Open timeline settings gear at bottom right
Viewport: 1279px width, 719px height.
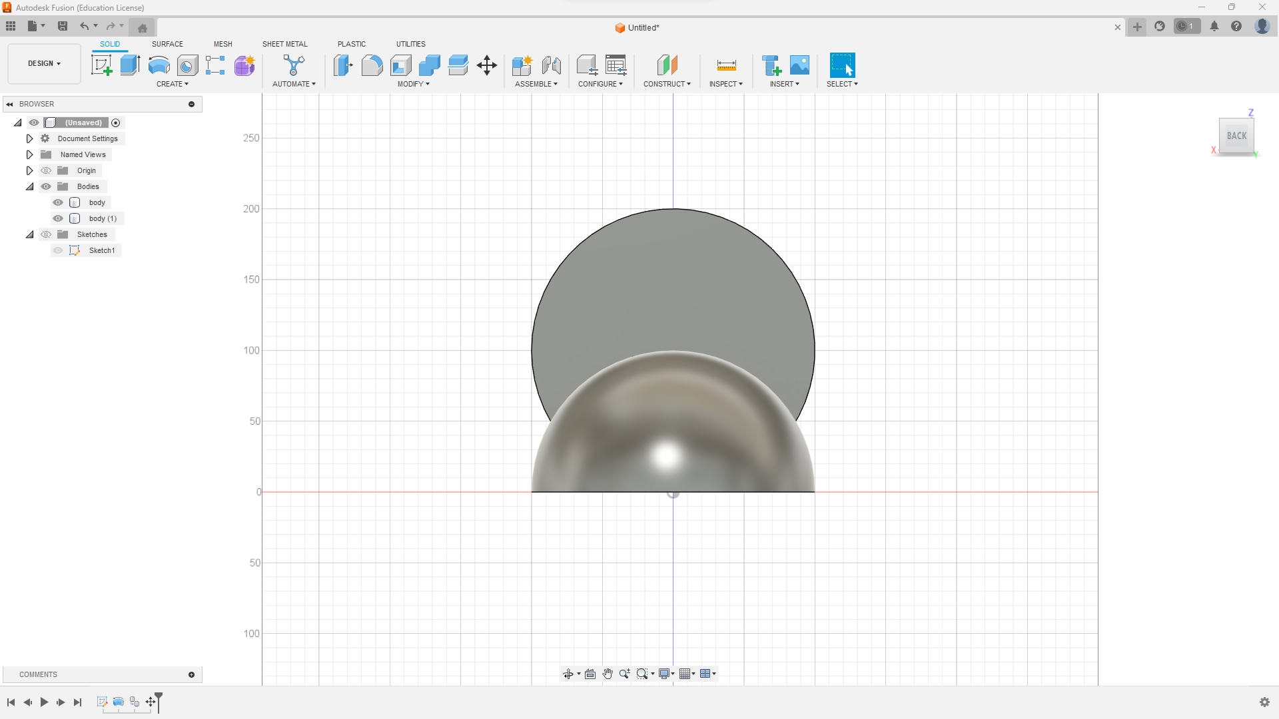[x=1264, y=702]
